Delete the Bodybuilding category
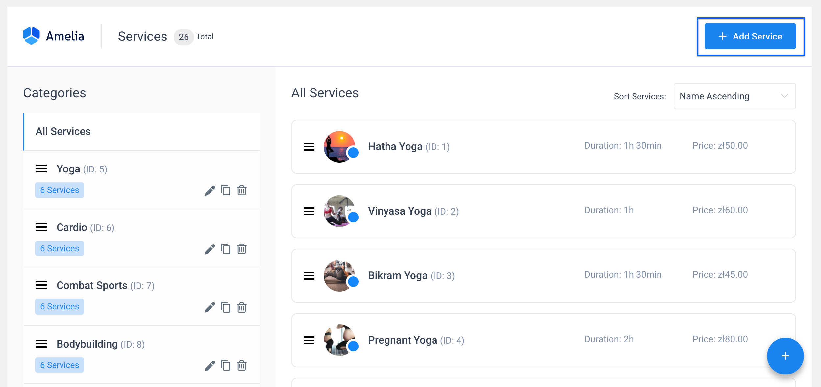This screenshot has height=387, width=821. click(x=242, y=365)
